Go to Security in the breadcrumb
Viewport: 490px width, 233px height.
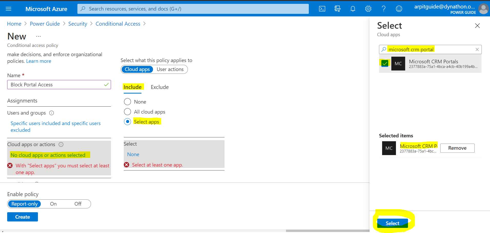[78, 24]
